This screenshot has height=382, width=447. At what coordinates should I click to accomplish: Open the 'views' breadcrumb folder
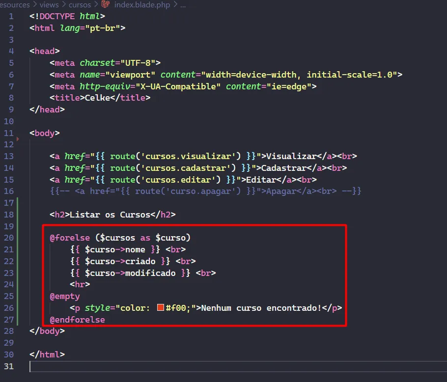(49, 5)
